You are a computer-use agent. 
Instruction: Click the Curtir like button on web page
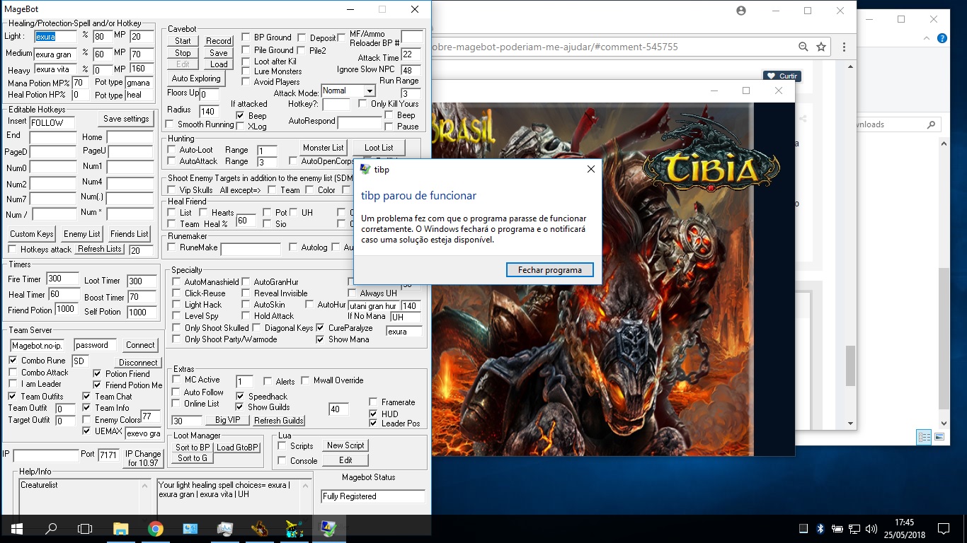tap(782, 76)
